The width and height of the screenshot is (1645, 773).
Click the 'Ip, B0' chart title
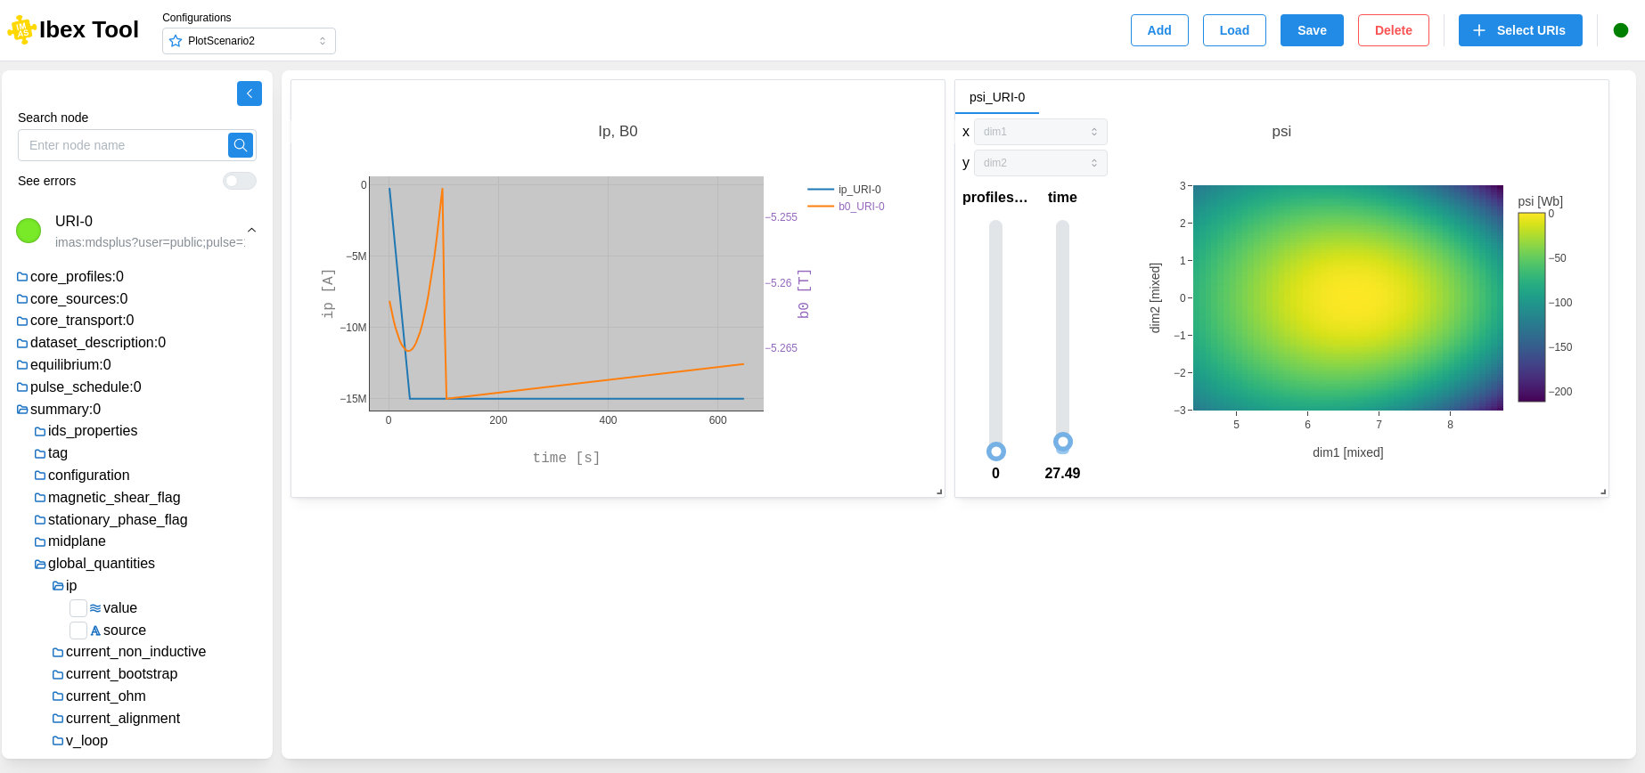coord(618,131)
